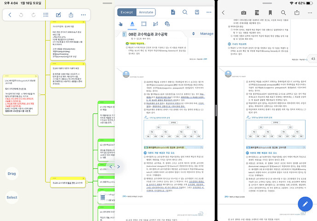Open the document switcher up-down arrows
The height and width of the screenshot is (221, 317).
194,34
